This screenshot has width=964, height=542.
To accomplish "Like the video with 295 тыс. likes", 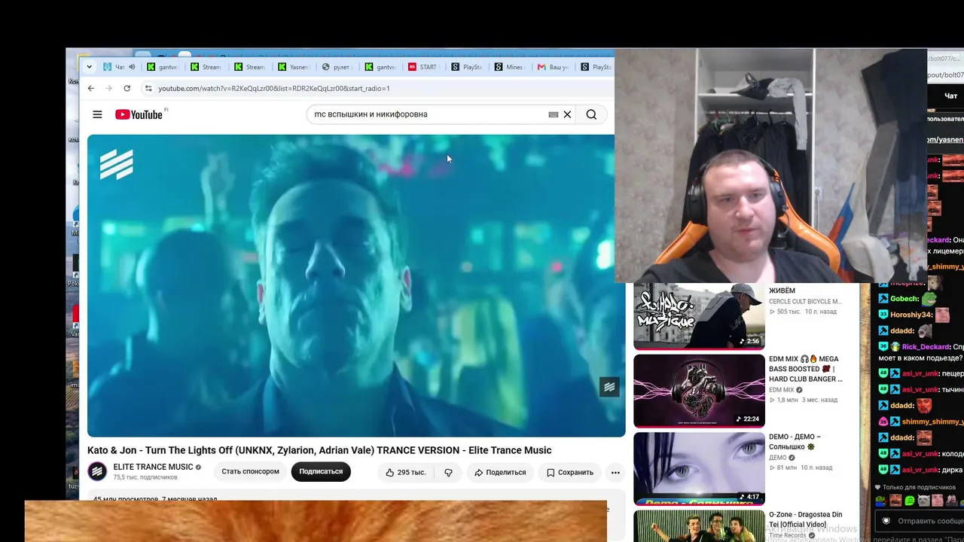I will pyautogui.click(x=405, y=472).
